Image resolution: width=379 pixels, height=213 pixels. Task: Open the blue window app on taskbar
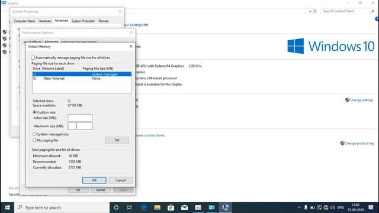tap(212, 208)
